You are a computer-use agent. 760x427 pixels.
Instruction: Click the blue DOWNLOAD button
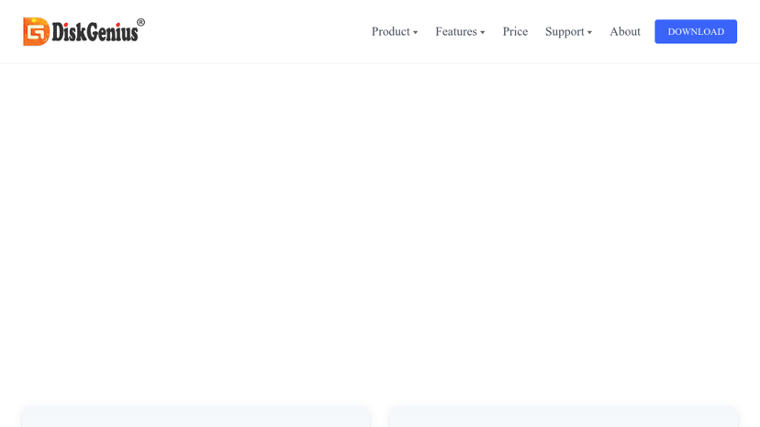696,31
